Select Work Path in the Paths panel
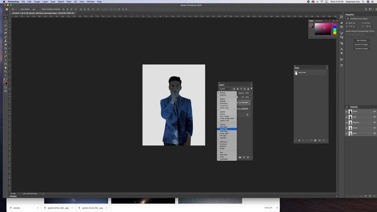 310,72
